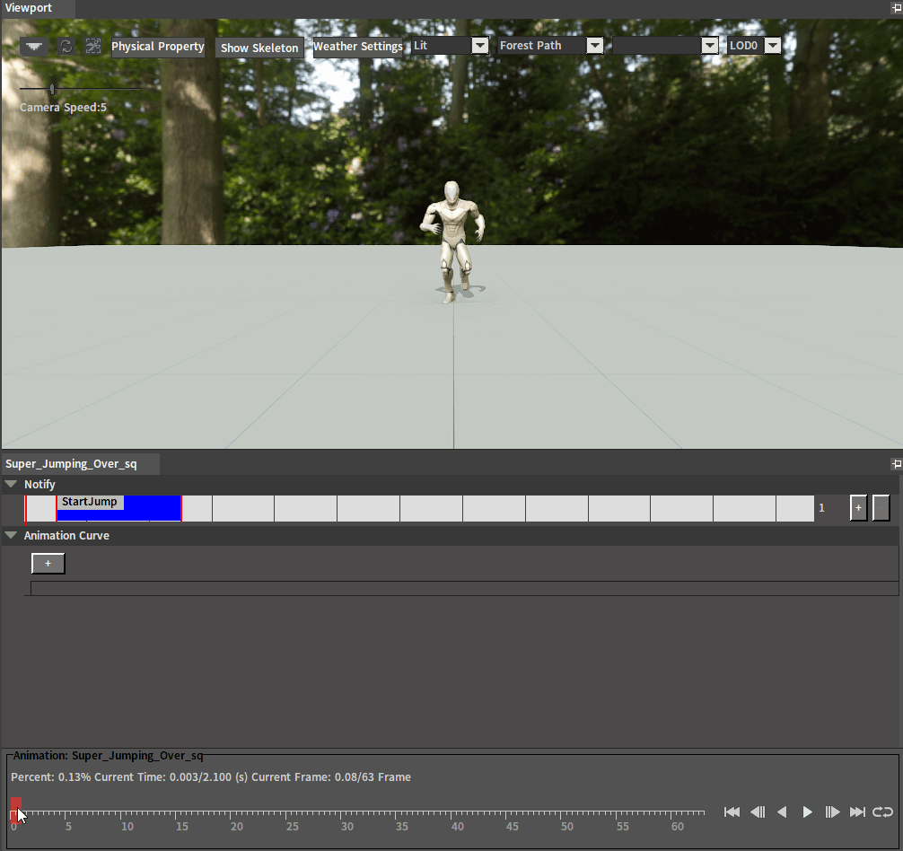Toggle loop playback

[882, 812]
